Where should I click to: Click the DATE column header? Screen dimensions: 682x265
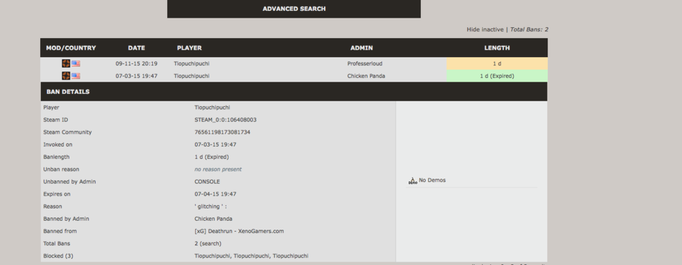point(136,48)
